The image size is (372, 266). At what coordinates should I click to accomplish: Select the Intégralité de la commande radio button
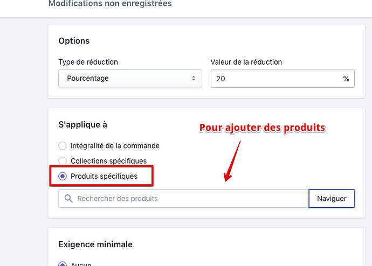pos(63,145)
